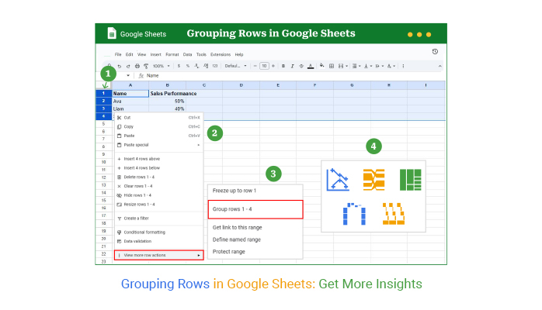Select Group rows 1 - 4
The height and width of the screenshot is (310, 542).
click(255, 209)
